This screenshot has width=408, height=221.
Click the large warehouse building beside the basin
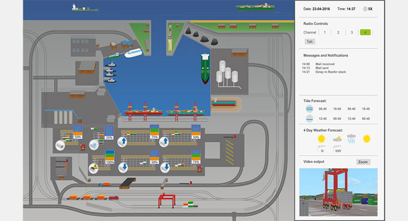click(x=87, y=67)
